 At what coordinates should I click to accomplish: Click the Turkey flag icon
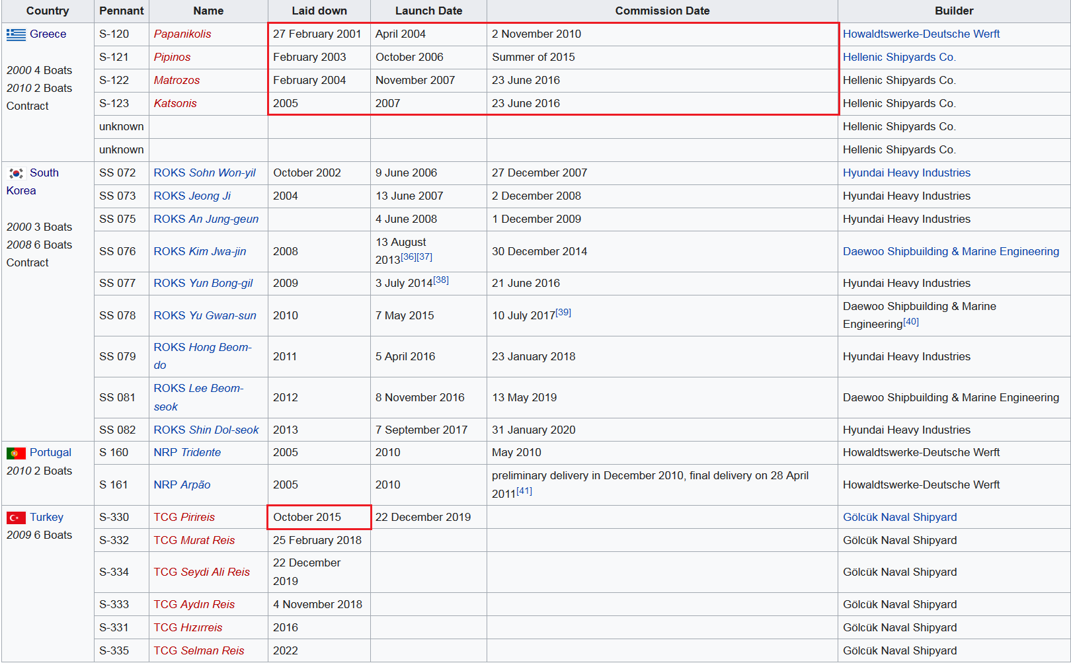tap(16, 518)
